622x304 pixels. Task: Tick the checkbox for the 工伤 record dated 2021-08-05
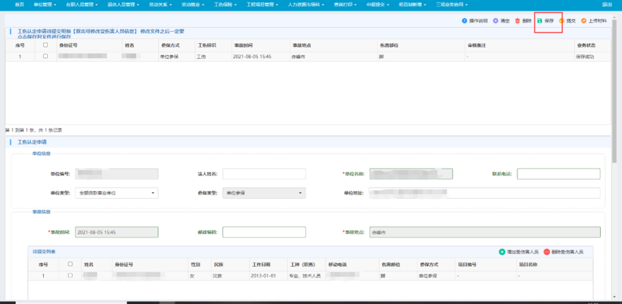click(x=46, y=56)
